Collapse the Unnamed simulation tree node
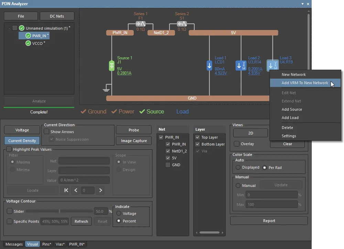 coord(9,28)
